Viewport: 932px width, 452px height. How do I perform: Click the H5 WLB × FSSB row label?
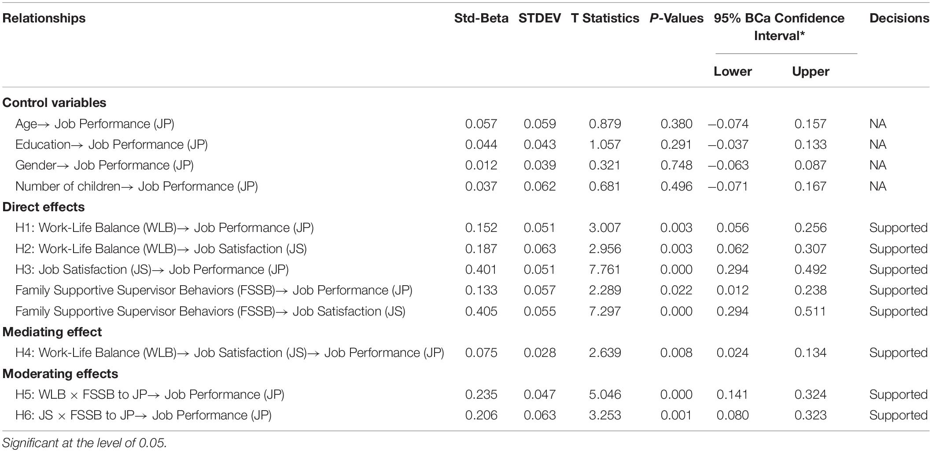(150, 395)
